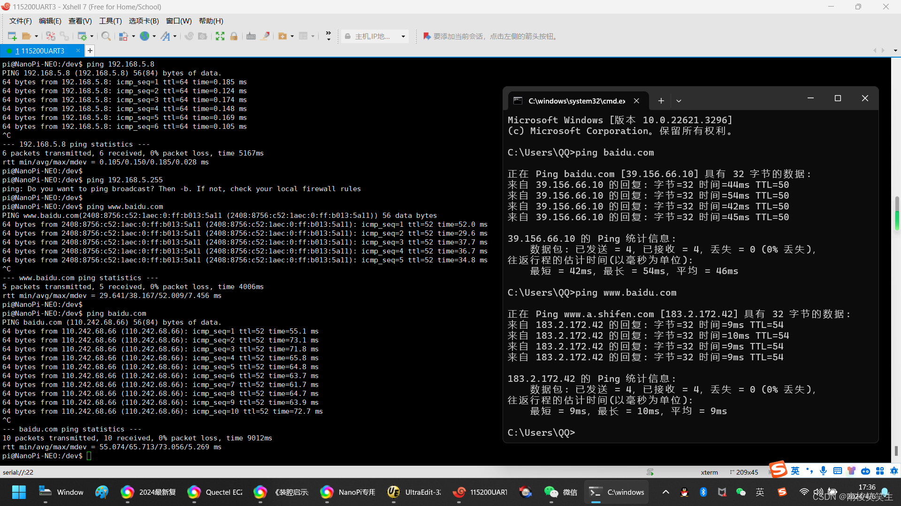Open the 工具(T) menu

click(110, 21)
